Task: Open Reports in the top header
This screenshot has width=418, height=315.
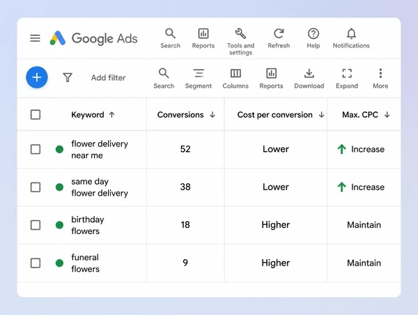Action: 203,38
